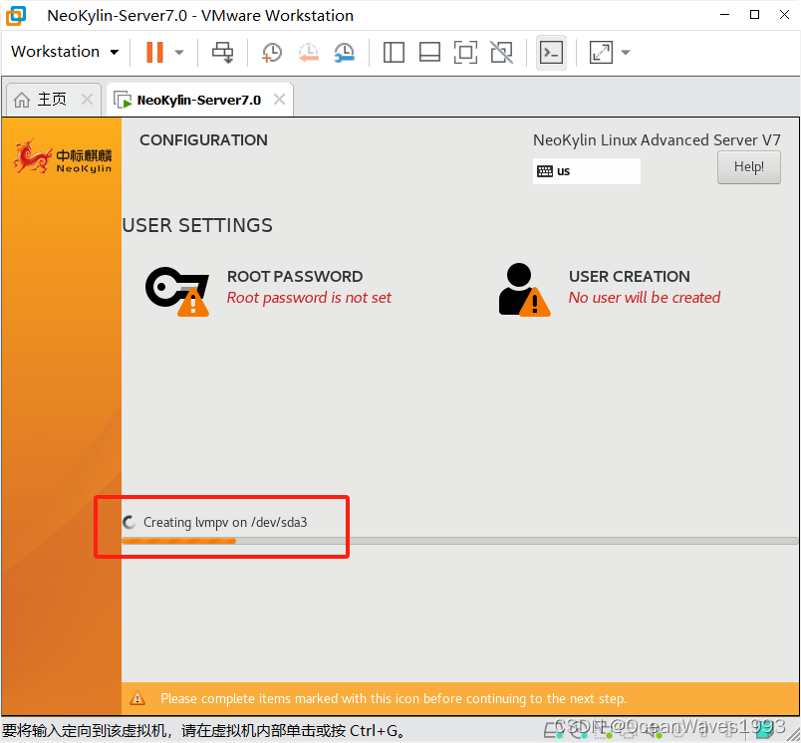Open the us keyboard layout selector
This screenshot has width=801, height=743.
point(587,171)
